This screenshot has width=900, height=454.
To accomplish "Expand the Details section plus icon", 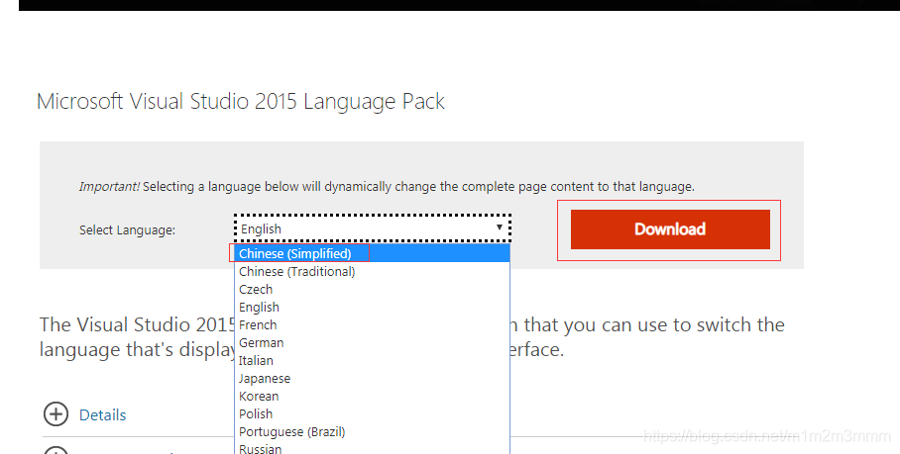I will tap(56, 413).
